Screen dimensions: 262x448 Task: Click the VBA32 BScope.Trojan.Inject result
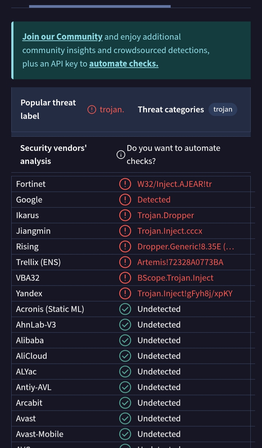coord(175,278)
